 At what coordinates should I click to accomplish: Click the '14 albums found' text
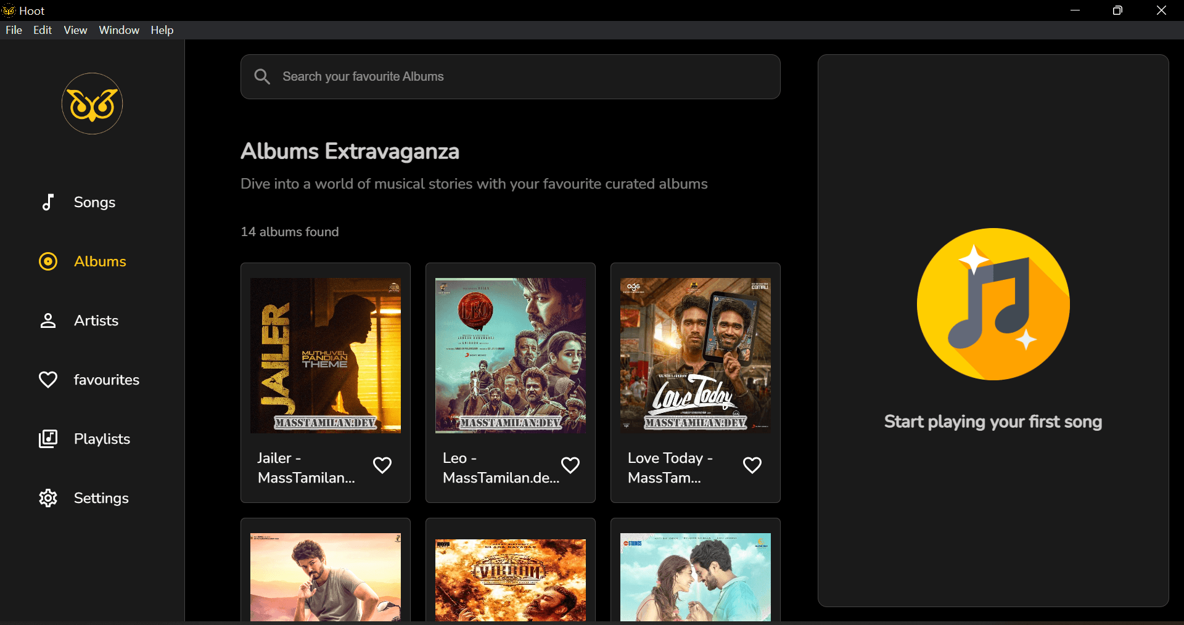point(290,232)
